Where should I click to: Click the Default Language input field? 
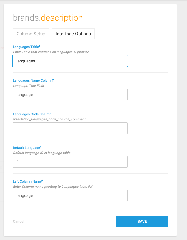click(x=70, y=162)
